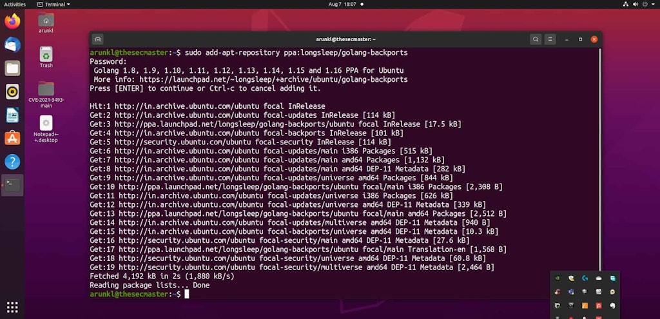
Task: Open Firefox from the dock
Action: 12,21
